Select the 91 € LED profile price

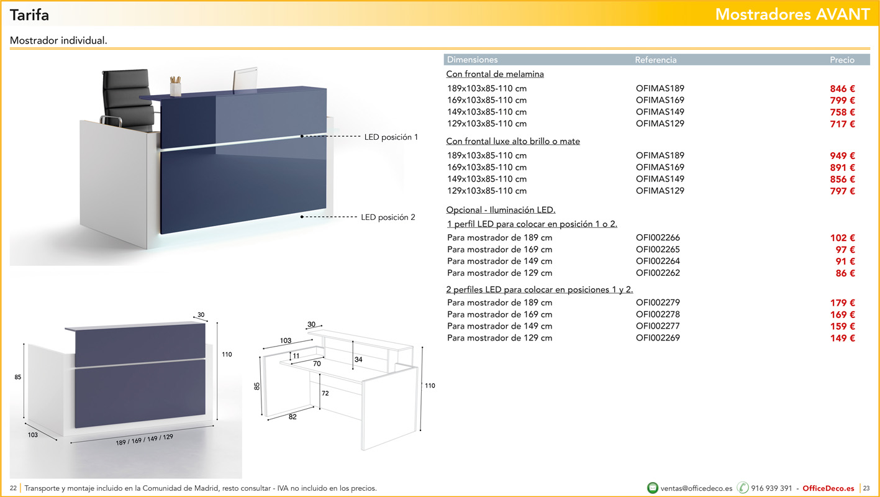coord(845,262)
